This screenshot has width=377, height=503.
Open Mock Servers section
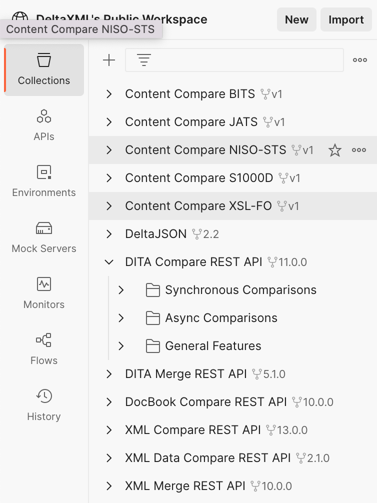tap(44, 237)
